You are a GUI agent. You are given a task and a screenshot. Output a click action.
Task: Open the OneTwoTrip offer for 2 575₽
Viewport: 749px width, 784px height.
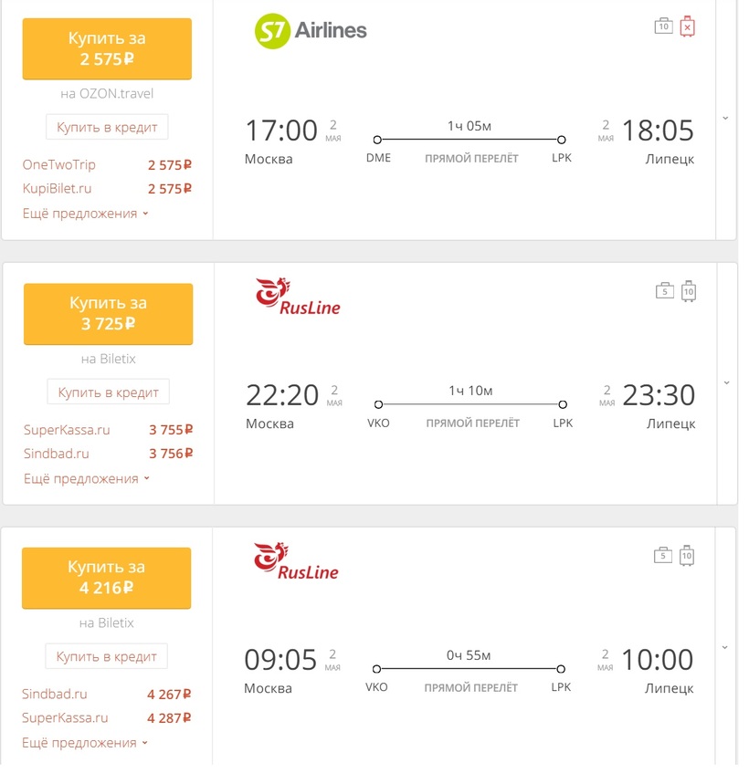tap(107, 164)
